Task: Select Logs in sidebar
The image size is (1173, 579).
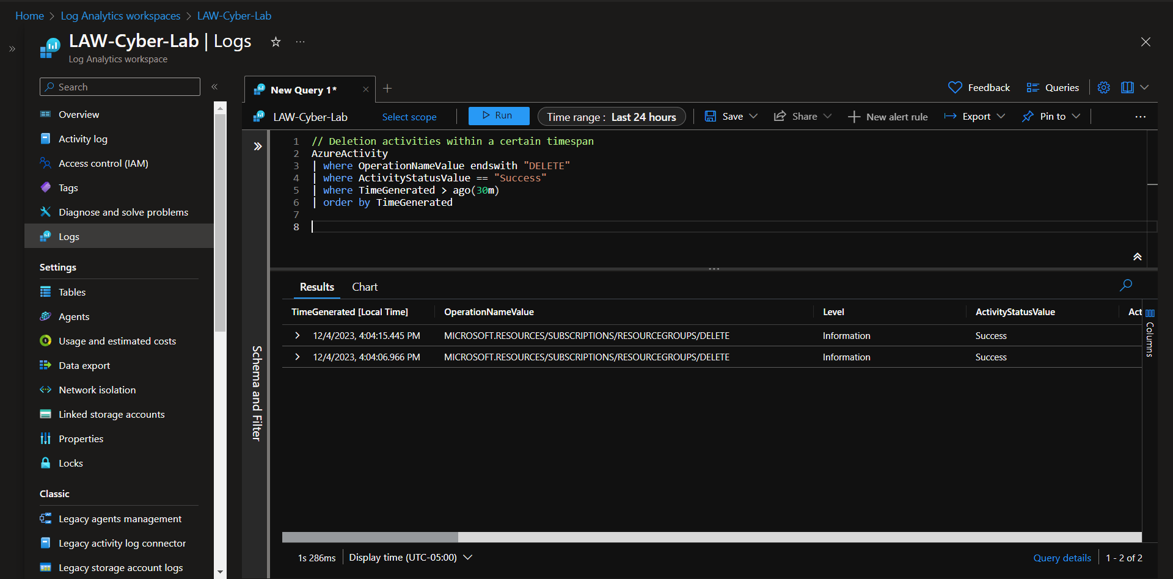Action: 119,236
